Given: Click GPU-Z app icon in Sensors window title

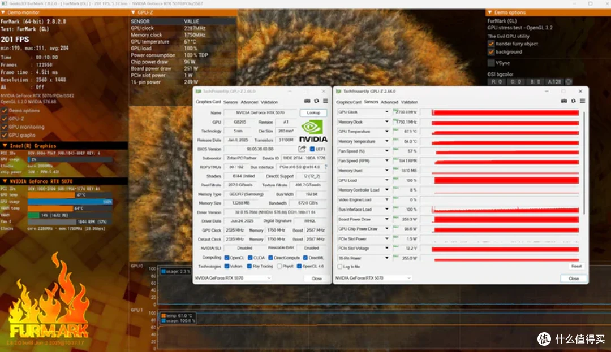Looking at the screenshot, I should pos(339,92).
